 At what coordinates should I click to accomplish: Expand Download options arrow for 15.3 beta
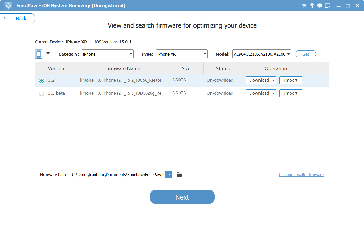(273, 93)
